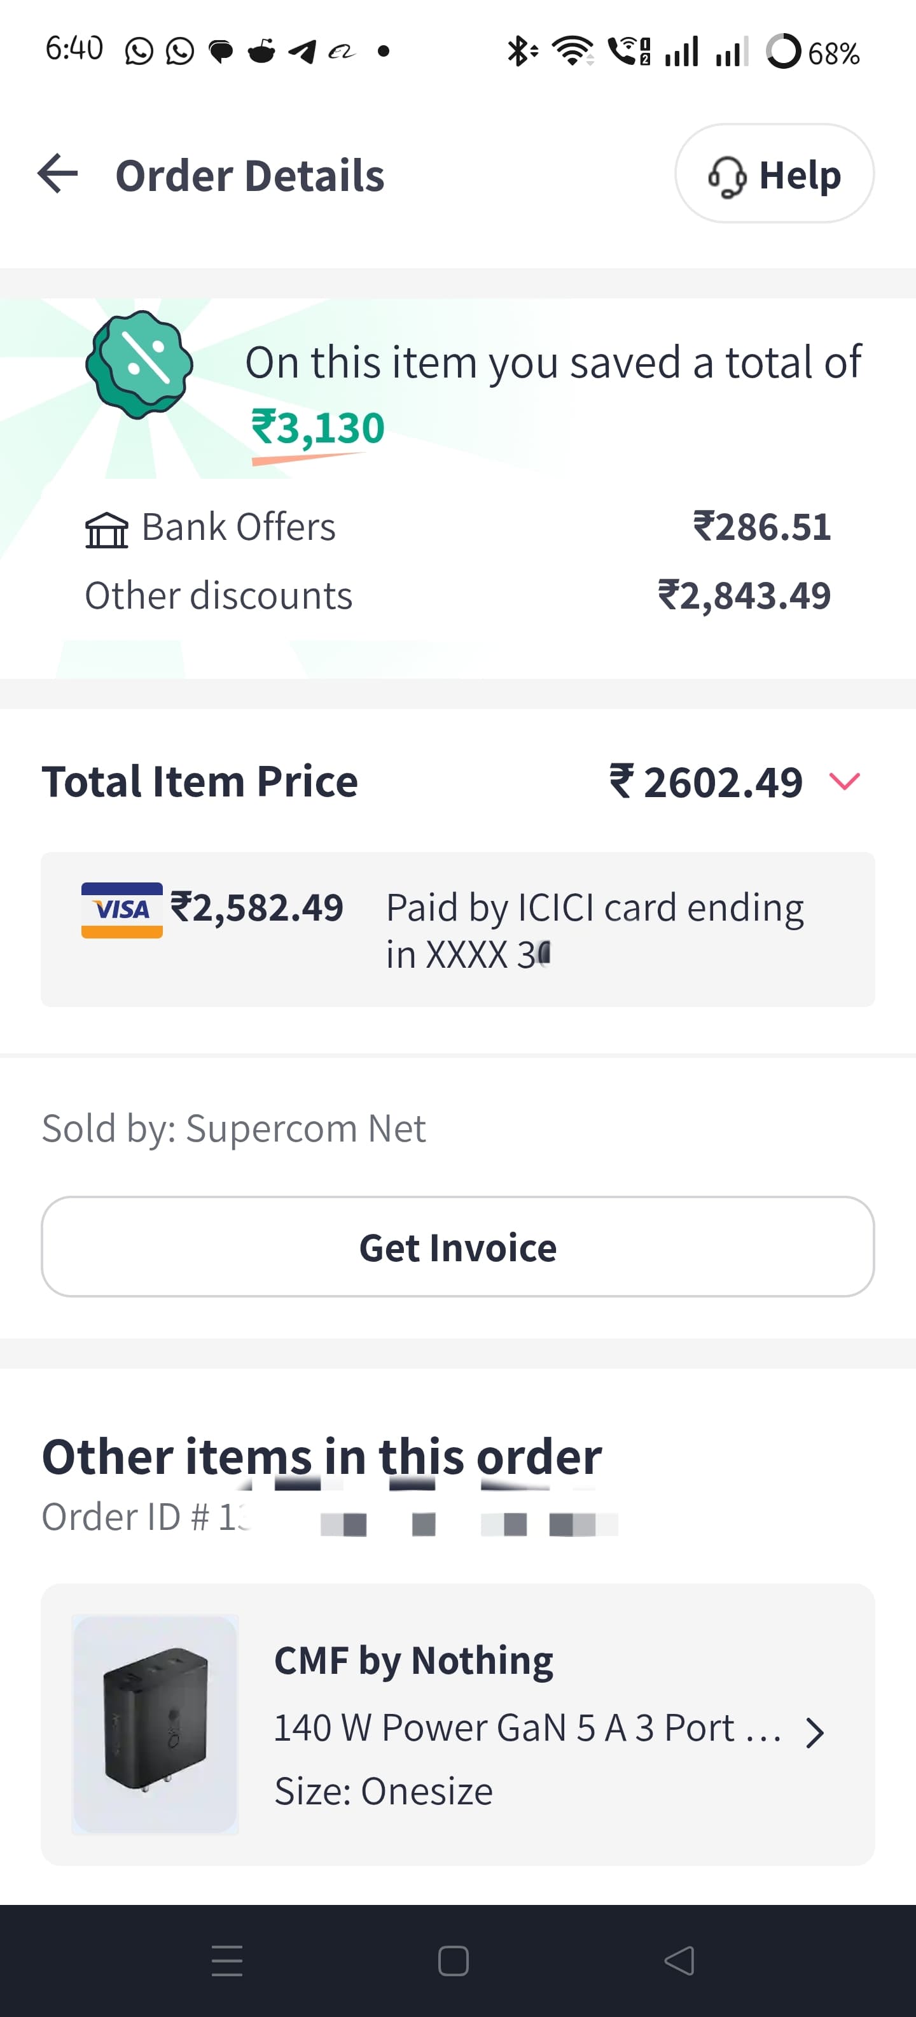Screen dimensions: 916x2017
Task: Tap the battery indicator in status bar
Action: [814, 52]
